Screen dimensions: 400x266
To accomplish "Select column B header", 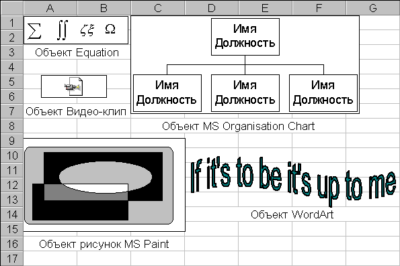I will click(104, 8).
